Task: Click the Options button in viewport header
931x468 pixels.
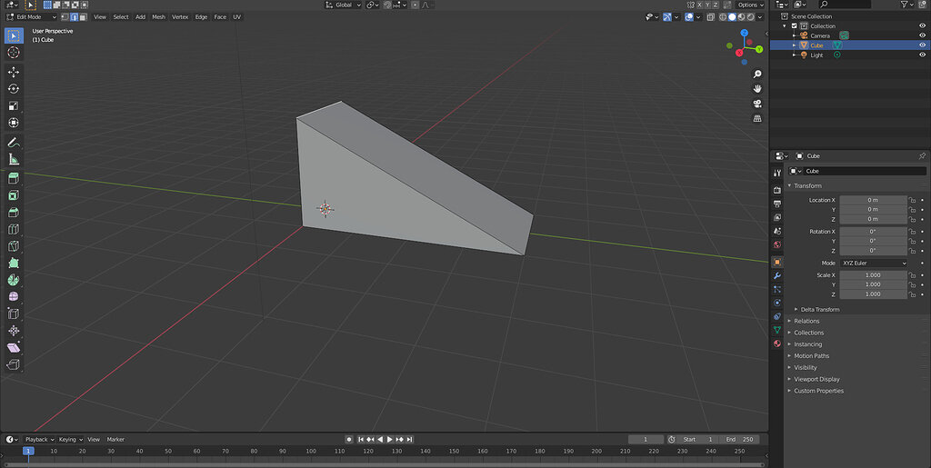Action: click(x=748, y=5)
